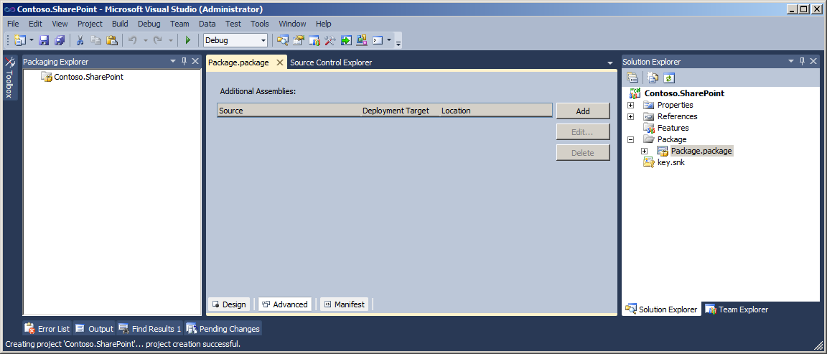The width and height of the screenshot is (827, 354).
Task: Open the Properties Window toolbar icon
Action: tap(299, 40)
